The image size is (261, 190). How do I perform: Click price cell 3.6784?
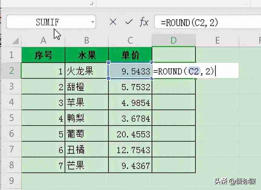130,118
